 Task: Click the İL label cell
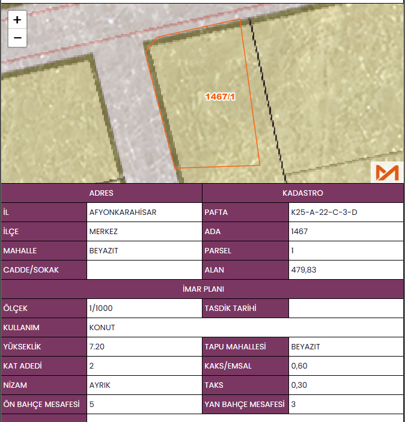click(x=44, y=213)
